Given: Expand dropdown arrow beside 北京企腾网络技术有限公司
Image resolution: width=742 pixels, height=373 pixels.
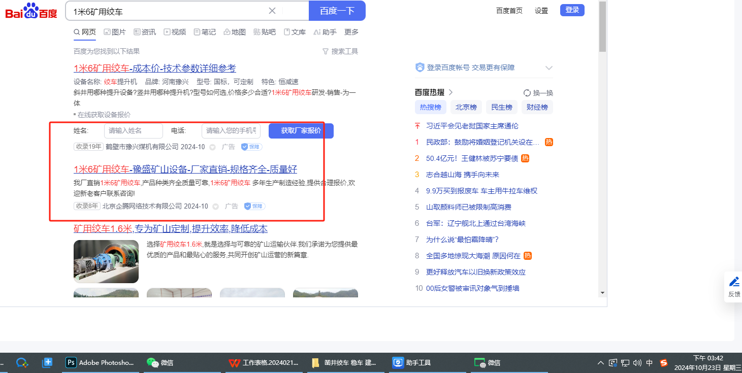Looking at the screenshot, I should pos(215,206).
